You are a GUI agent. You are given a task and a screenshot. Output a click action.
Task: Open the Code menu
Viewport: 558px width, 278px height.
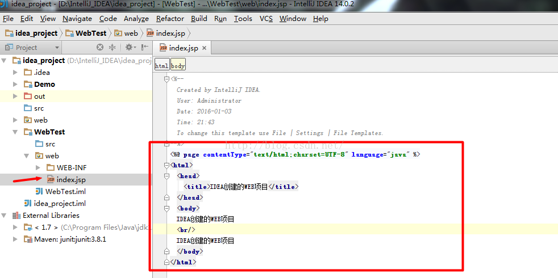click(108, 19)
